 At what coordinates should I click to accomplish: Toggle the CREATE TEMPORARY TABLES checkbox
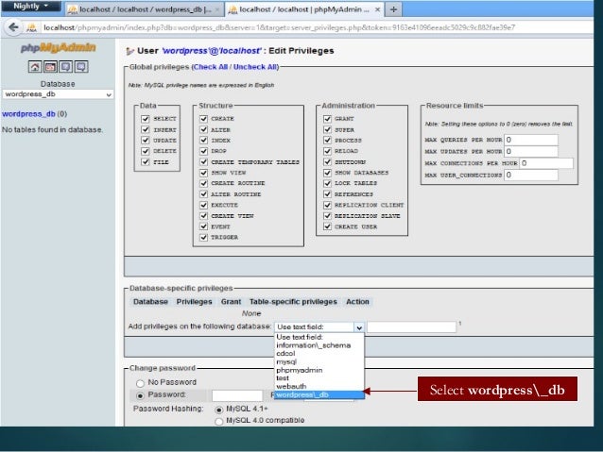coord(203,161)
